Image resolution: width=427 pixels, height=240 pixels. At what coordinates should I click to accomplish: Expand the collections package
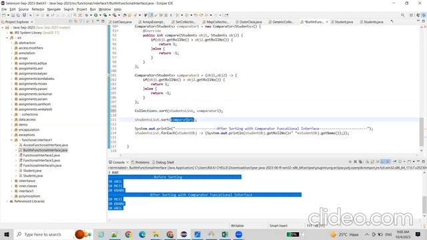pos(11,114)
